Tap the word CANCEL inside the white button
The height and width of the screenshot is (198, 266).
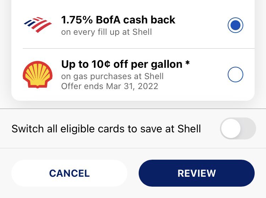click(x=69, y=173)
